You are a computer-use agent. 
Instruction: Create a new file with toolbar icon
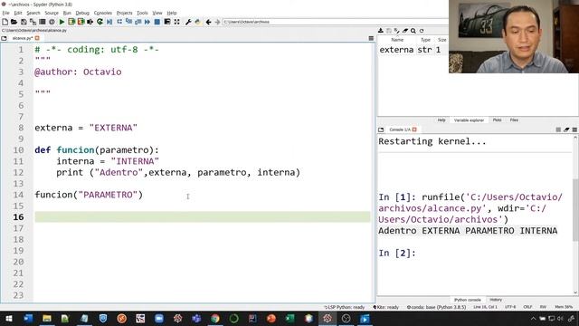(5, 22)
